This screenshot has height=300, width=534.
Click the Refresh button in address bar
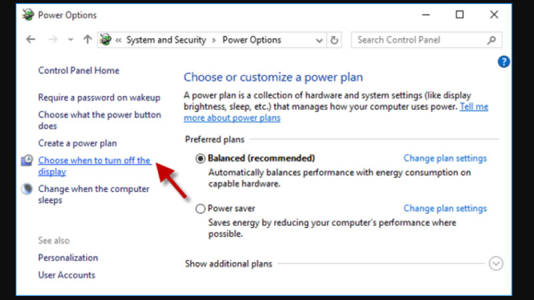coord(335,40)
